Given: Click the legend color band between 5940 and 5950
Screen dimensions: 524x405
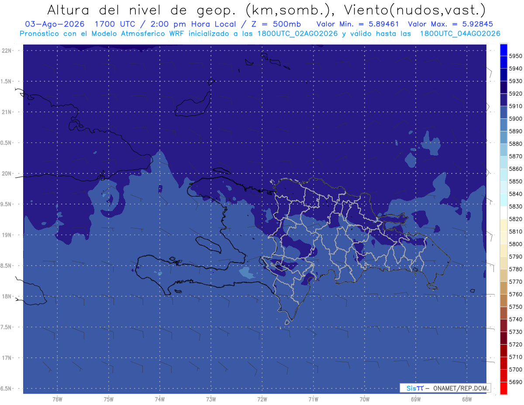Looking at the screenshot, I should [x=503, y=62].
